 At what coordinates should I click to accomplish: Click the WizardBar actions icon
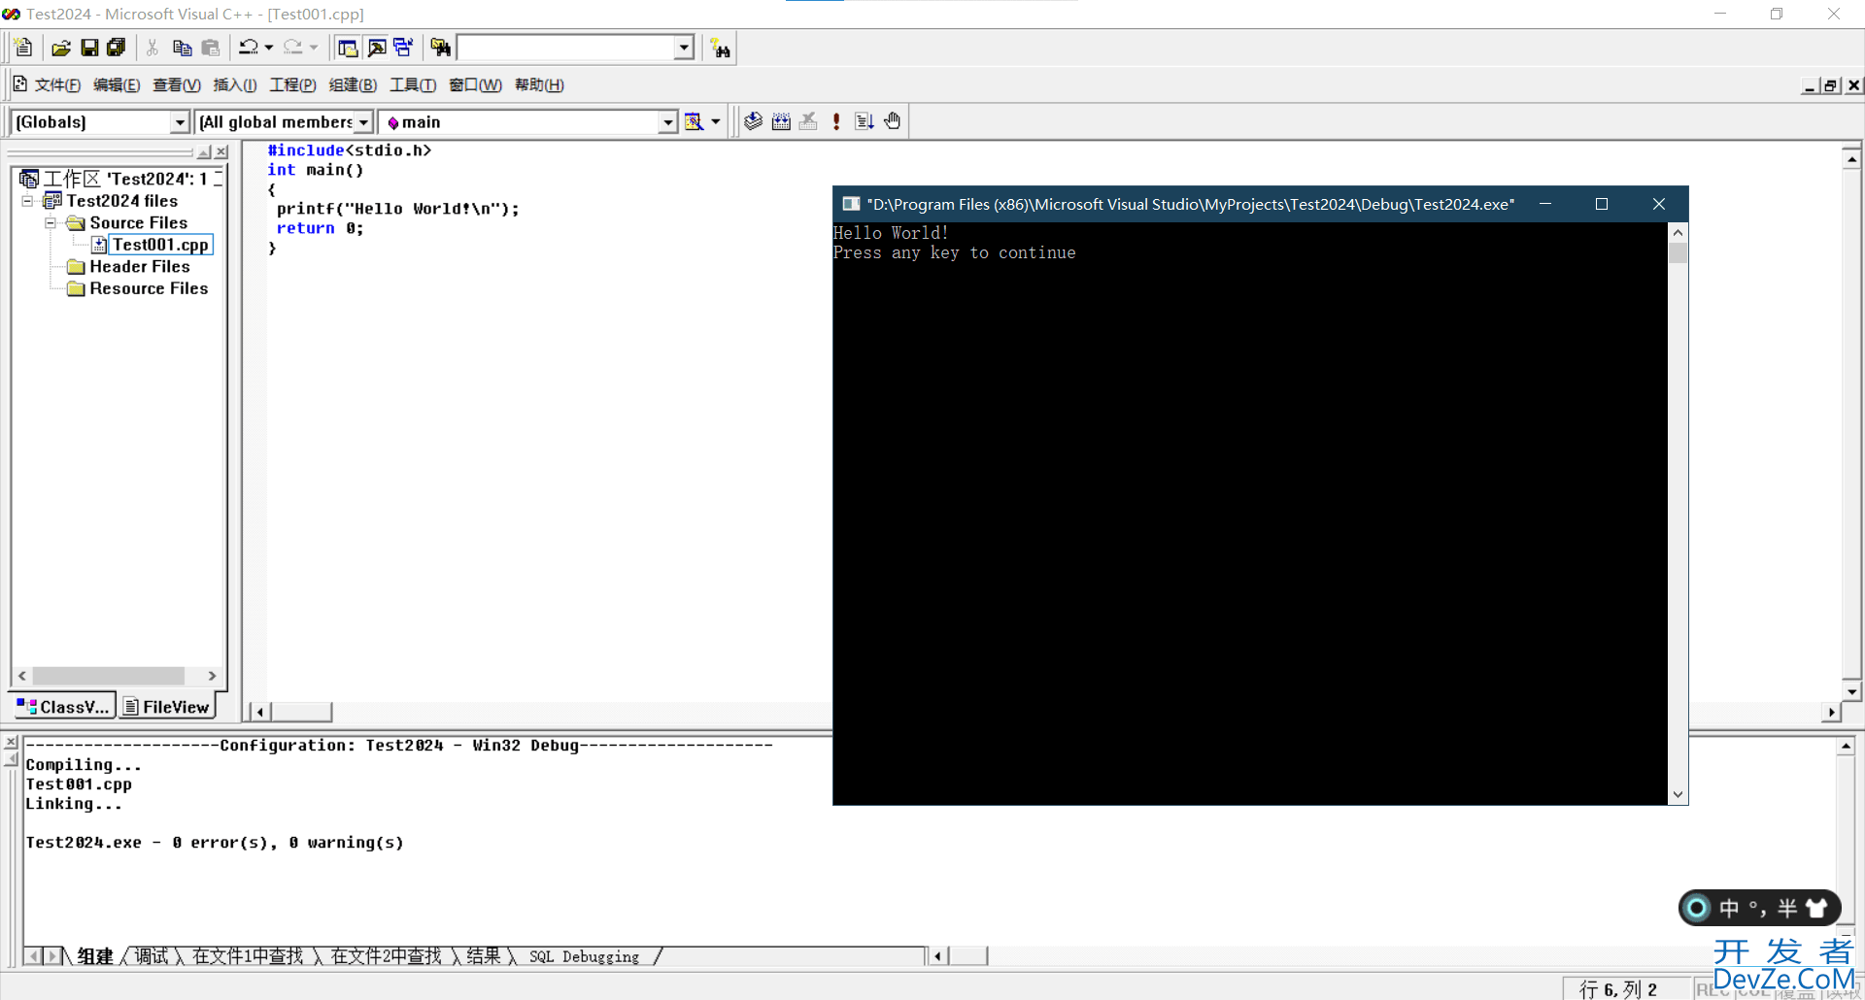694,121
